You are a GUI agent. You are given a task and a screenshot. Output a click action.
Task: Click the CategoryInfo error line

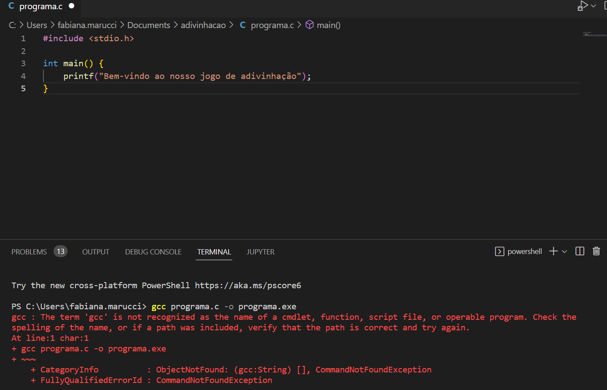click(231, 370)
